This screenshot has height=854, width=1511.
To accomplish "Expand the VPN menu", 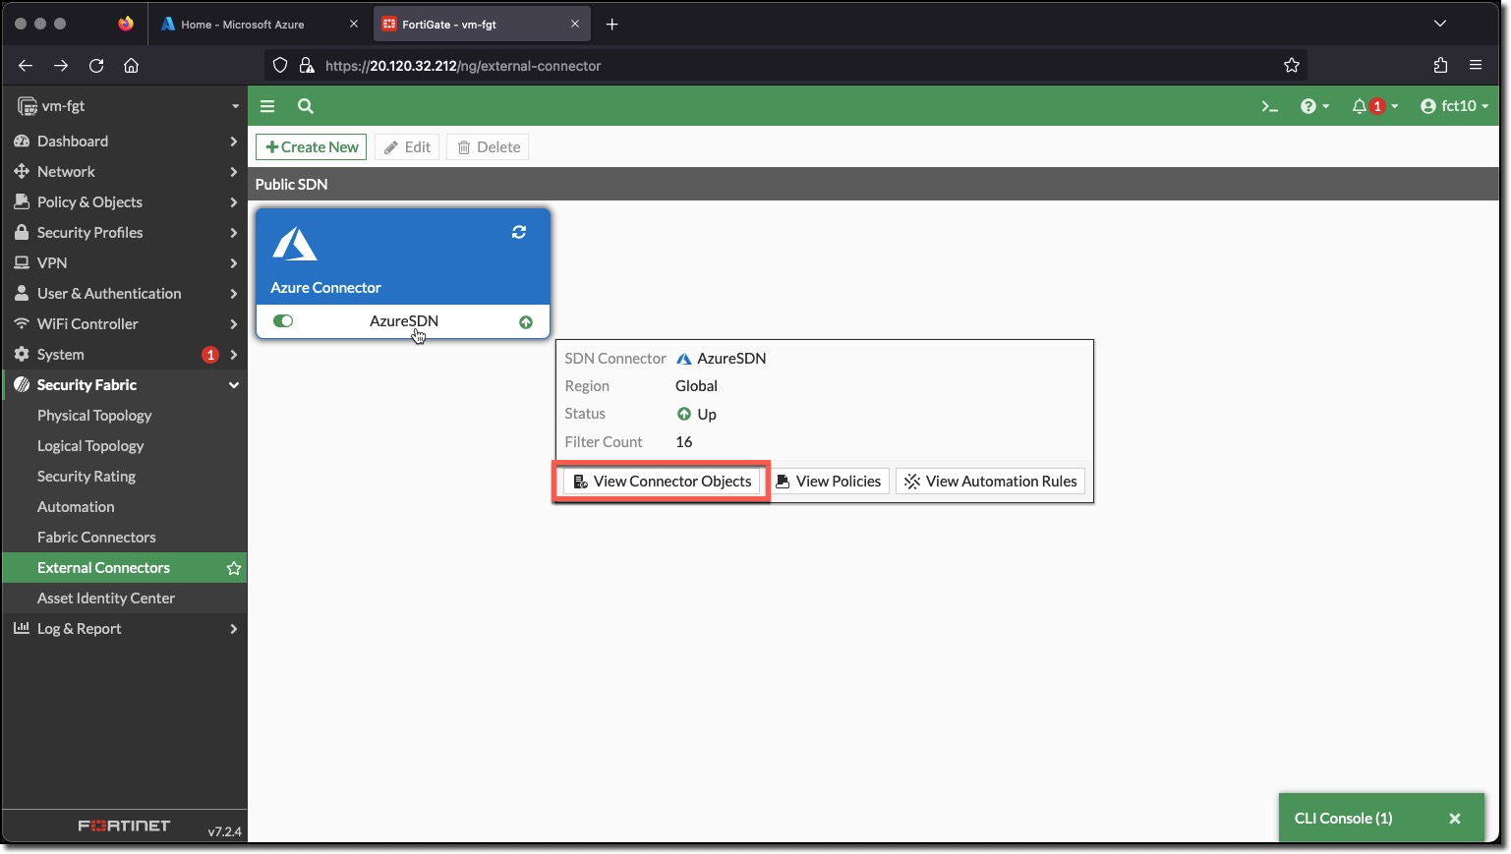I will 125,263.
